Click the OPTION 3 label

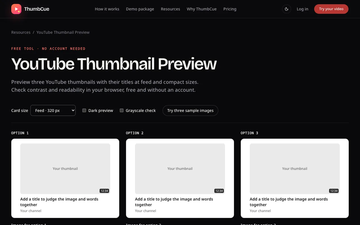(x=249, y=133)
